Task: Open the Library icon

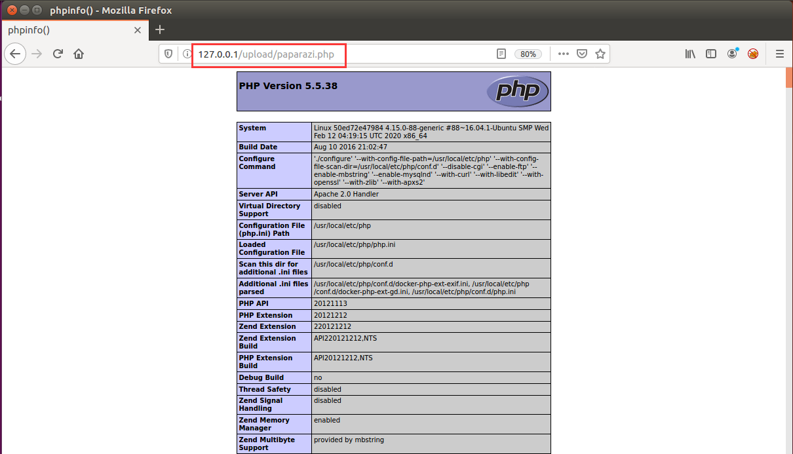Action: pyautogui.click(x=690, y=54)
